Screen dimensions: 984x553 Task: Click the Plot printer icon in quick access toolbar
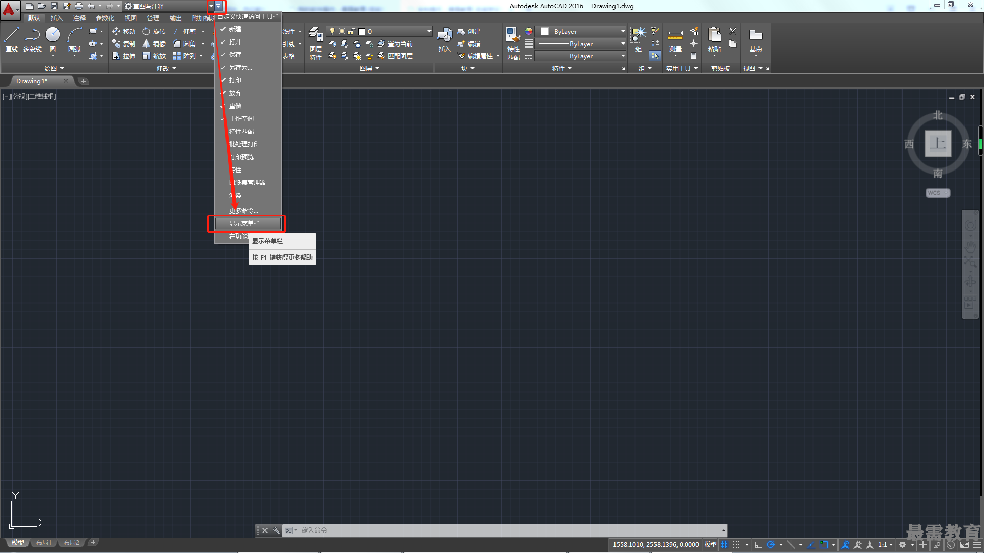(78, 6)
